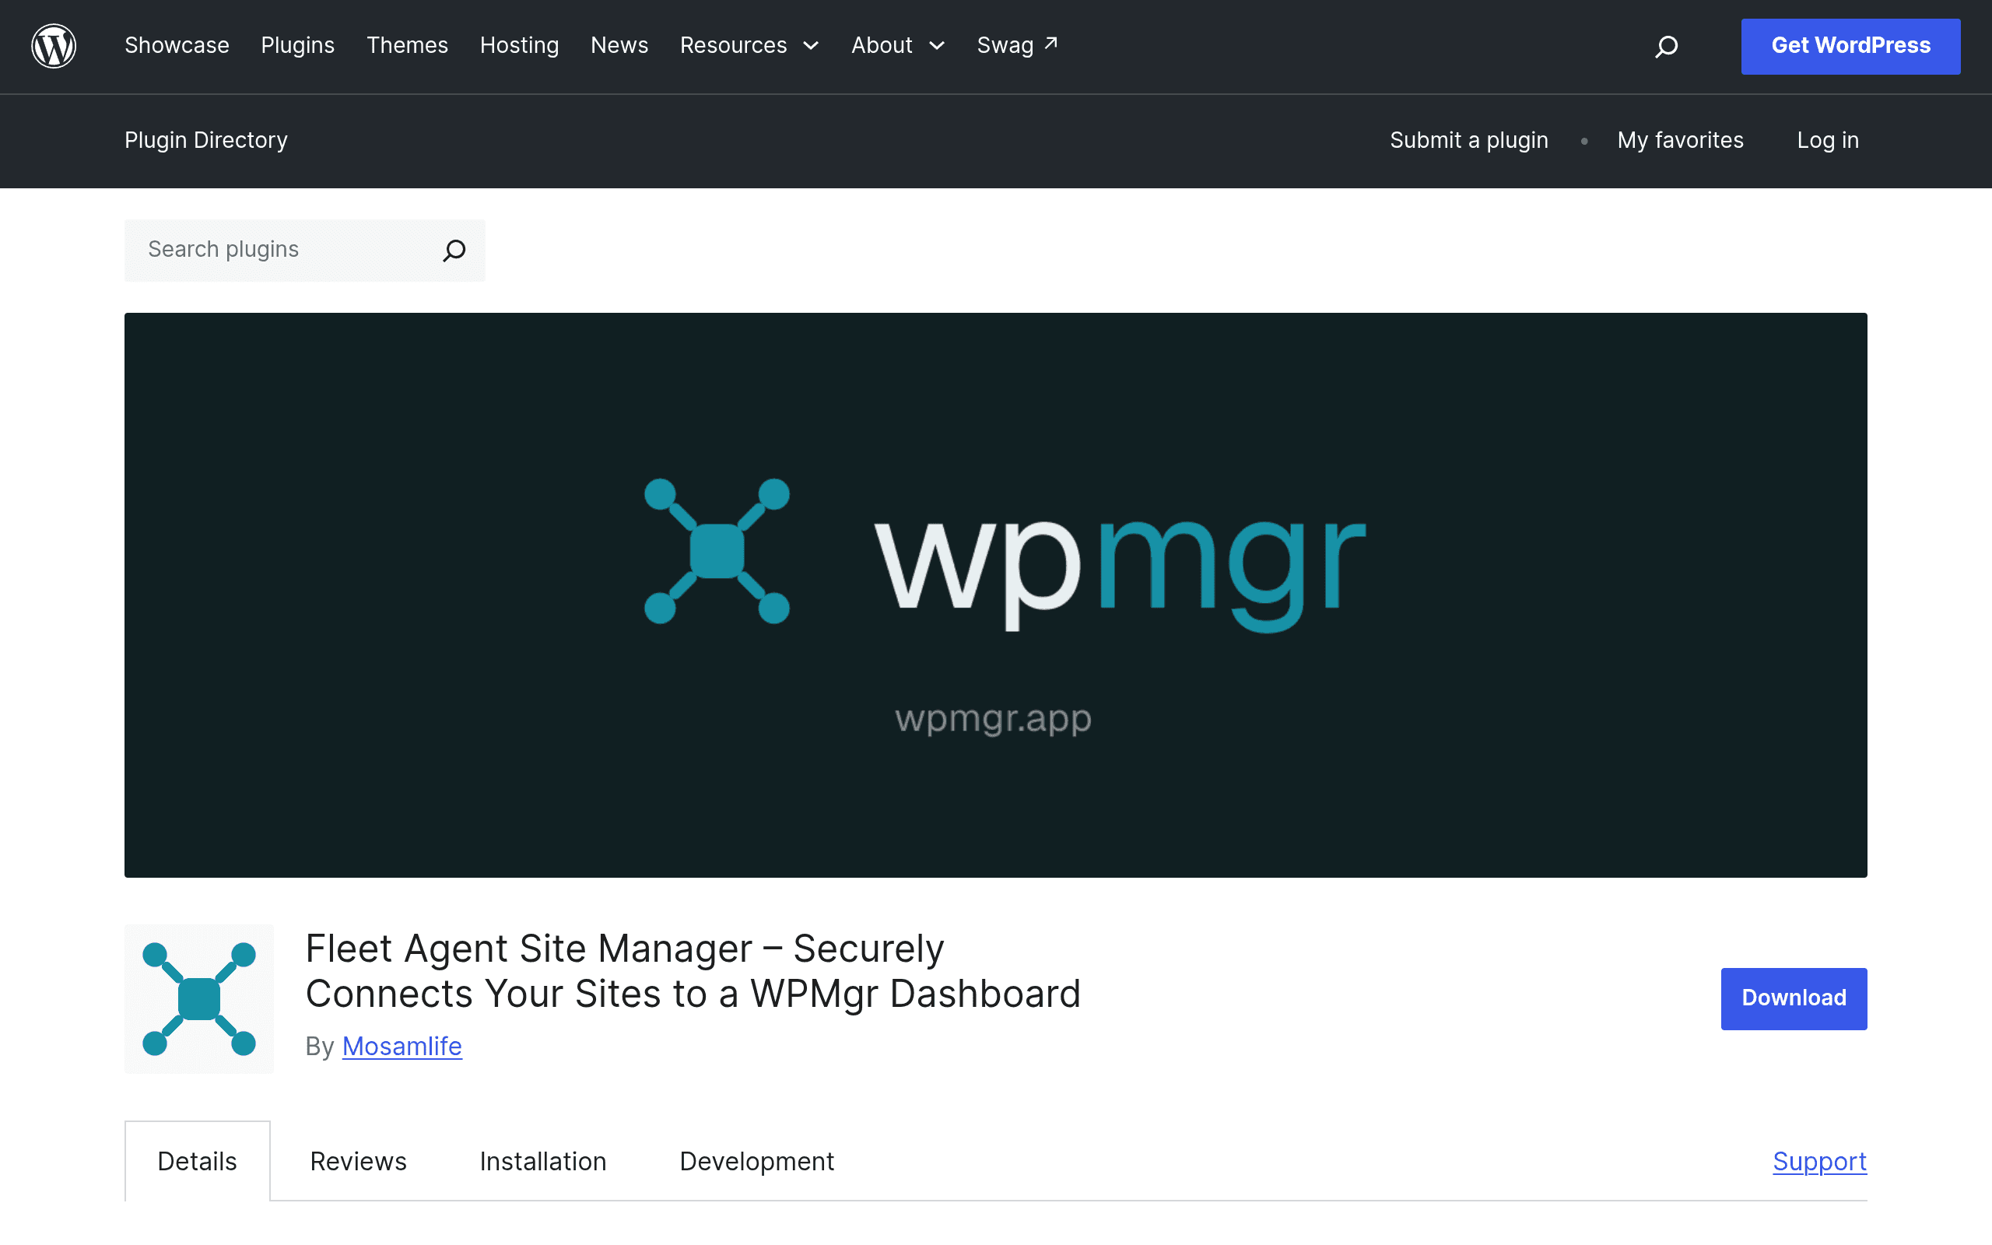Click the Download button

click(x=1793, y=998)
